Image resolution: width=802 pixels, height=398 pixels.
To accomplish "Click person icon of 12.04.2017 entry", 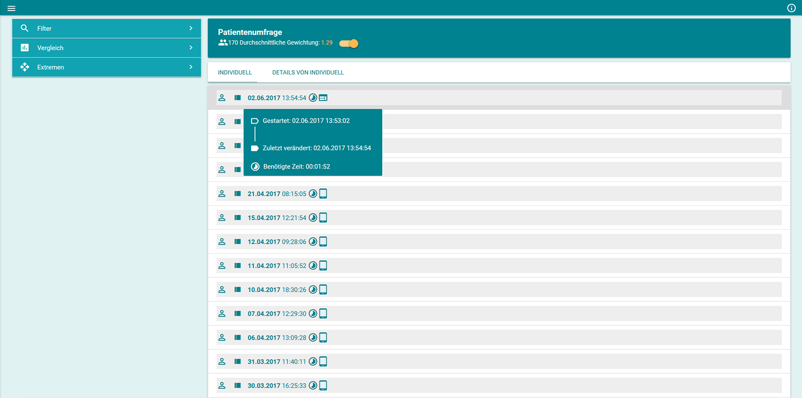I will coord(222,242).
